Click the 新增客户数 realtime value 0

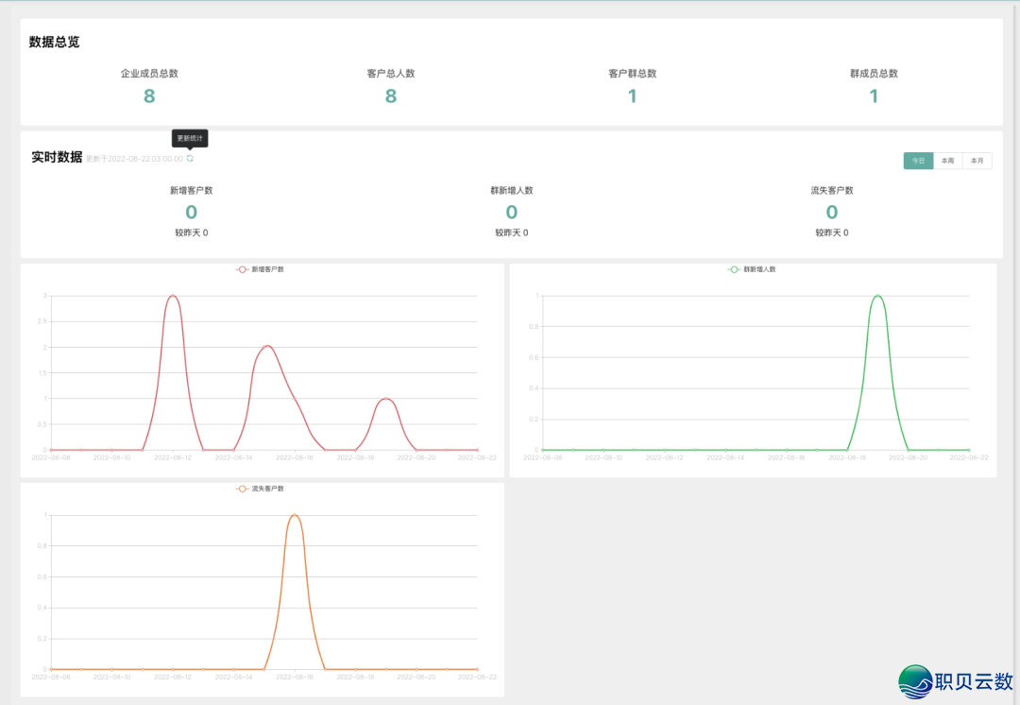191,212
